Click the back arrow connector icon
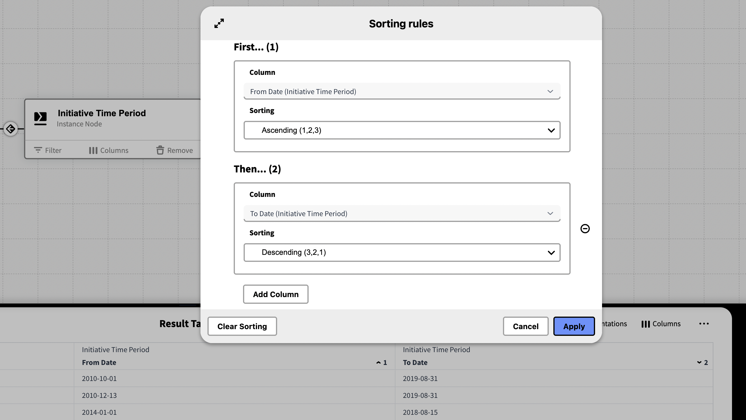The height and width of the screenshot is (420, 746). [11, 129]
